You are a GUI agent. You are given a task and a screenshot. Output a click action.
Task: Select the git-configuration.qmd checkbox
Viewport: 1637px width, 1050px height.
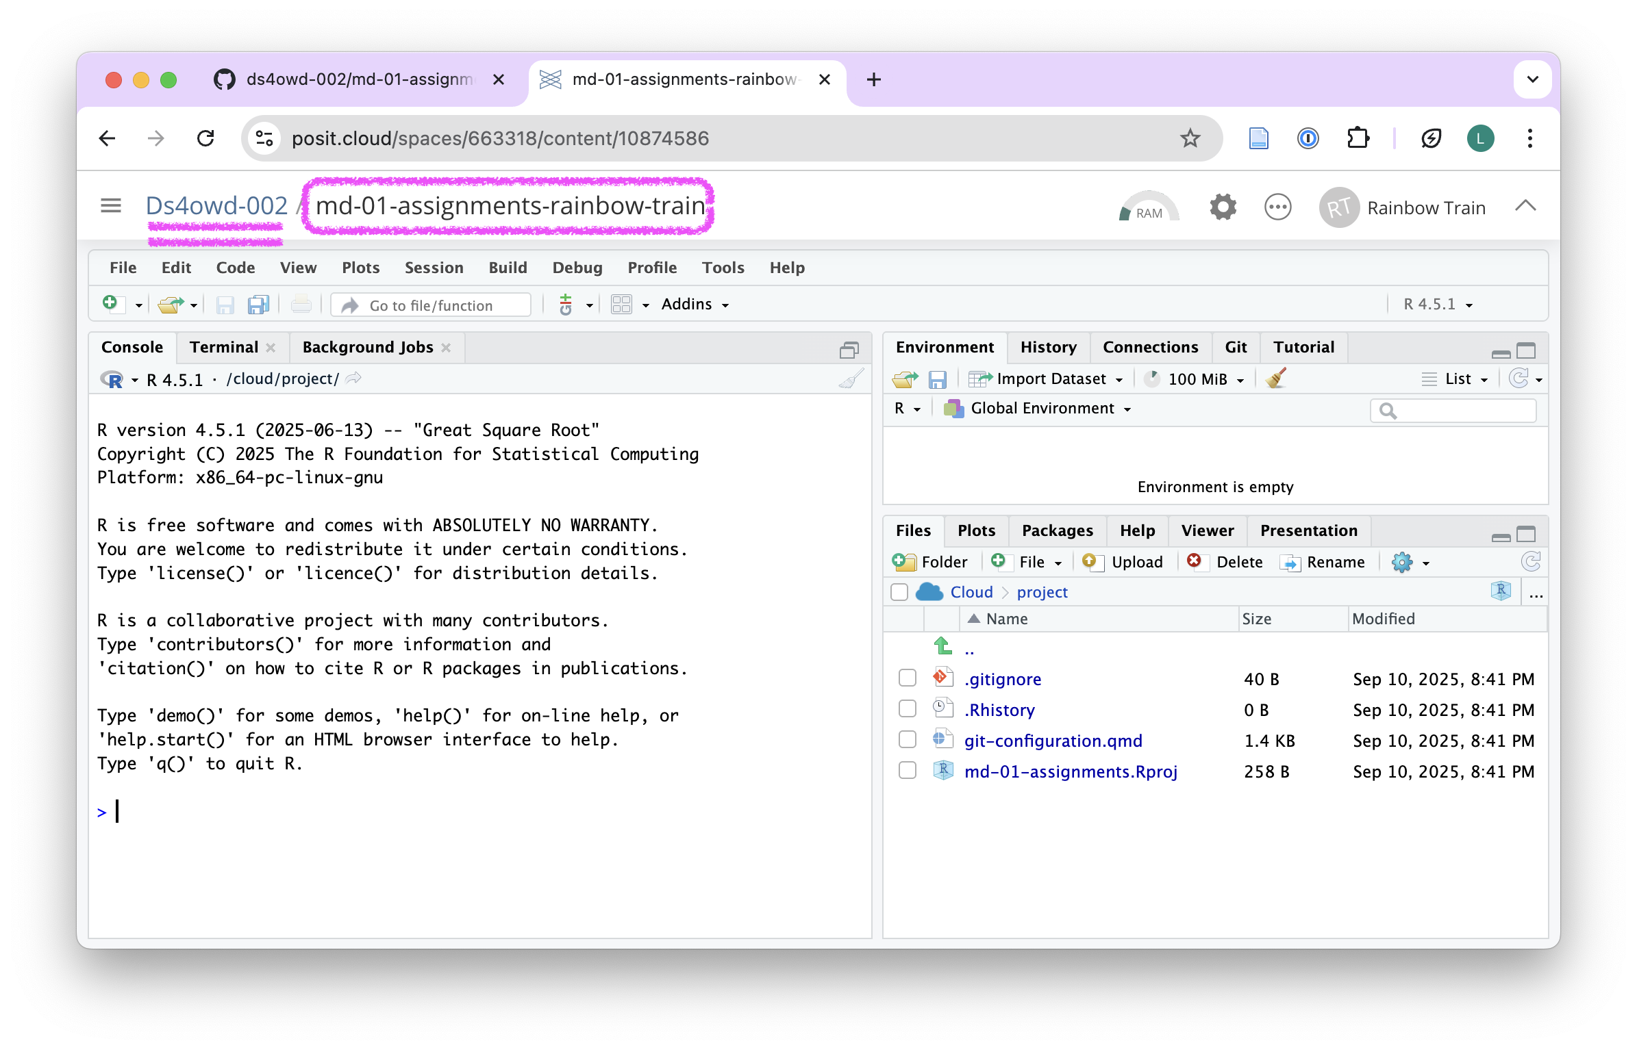(x=908, y=740)
